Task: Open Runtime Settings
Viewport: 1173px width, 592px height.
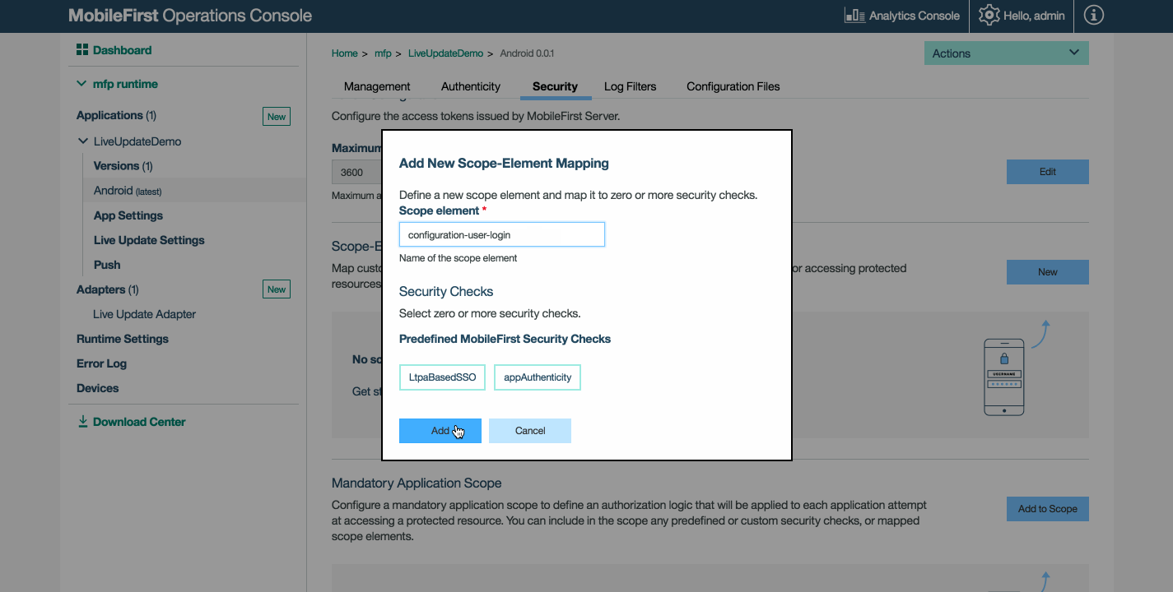Action: (123, 339)
